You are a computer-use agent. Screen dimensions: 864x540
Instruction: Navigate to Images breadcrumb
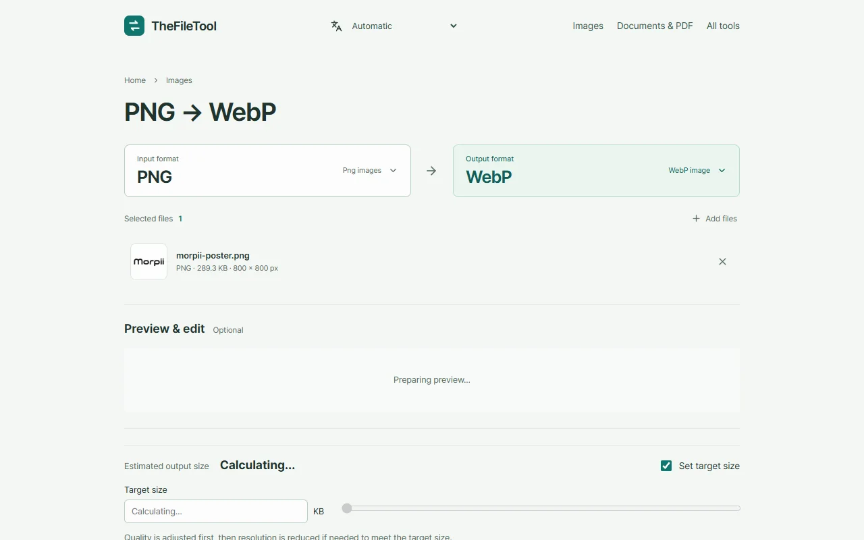pyautogui.click(x=179, y=80)
